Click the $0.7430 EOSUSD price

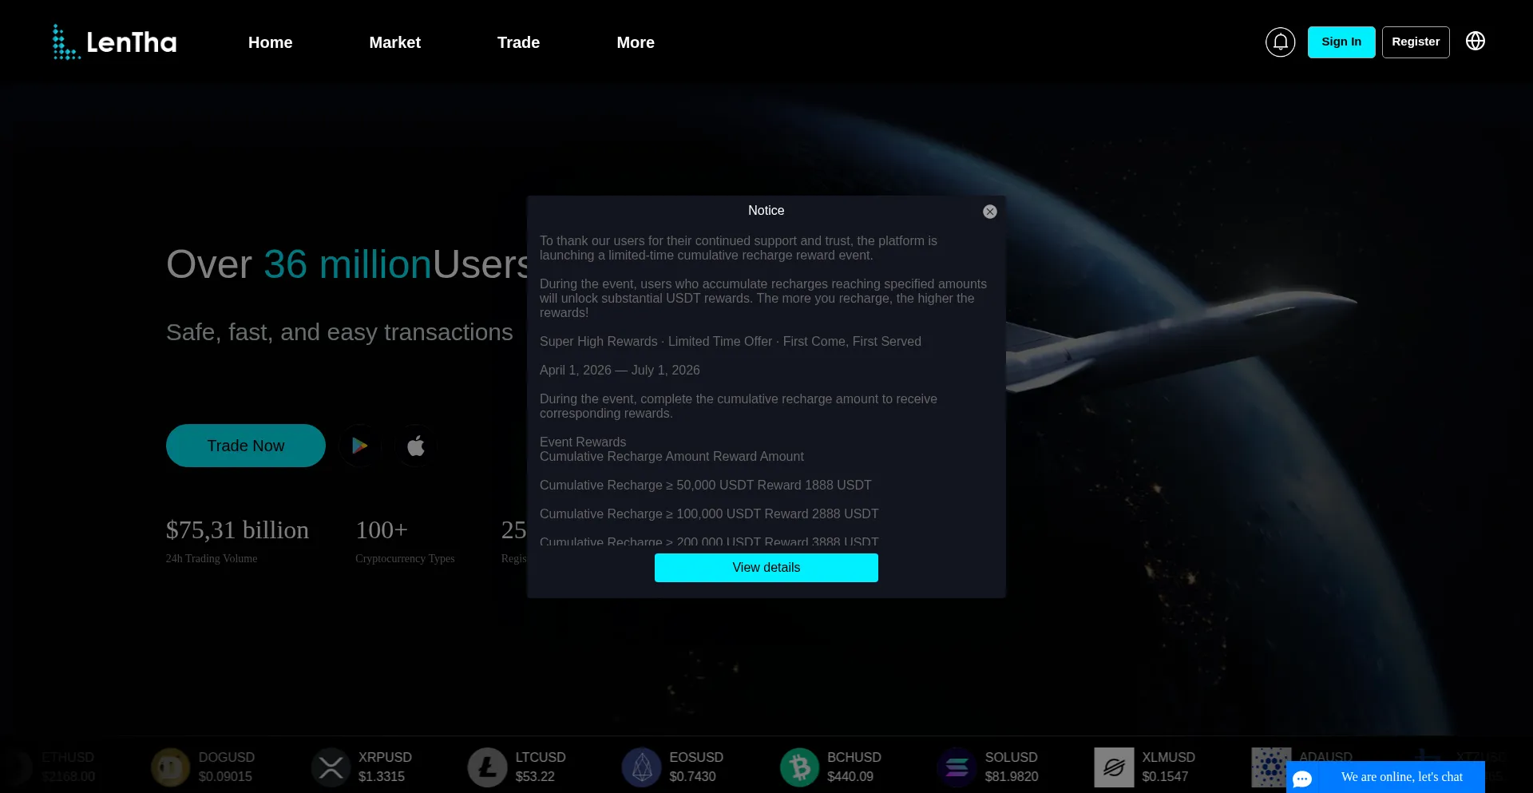[692, 776]
